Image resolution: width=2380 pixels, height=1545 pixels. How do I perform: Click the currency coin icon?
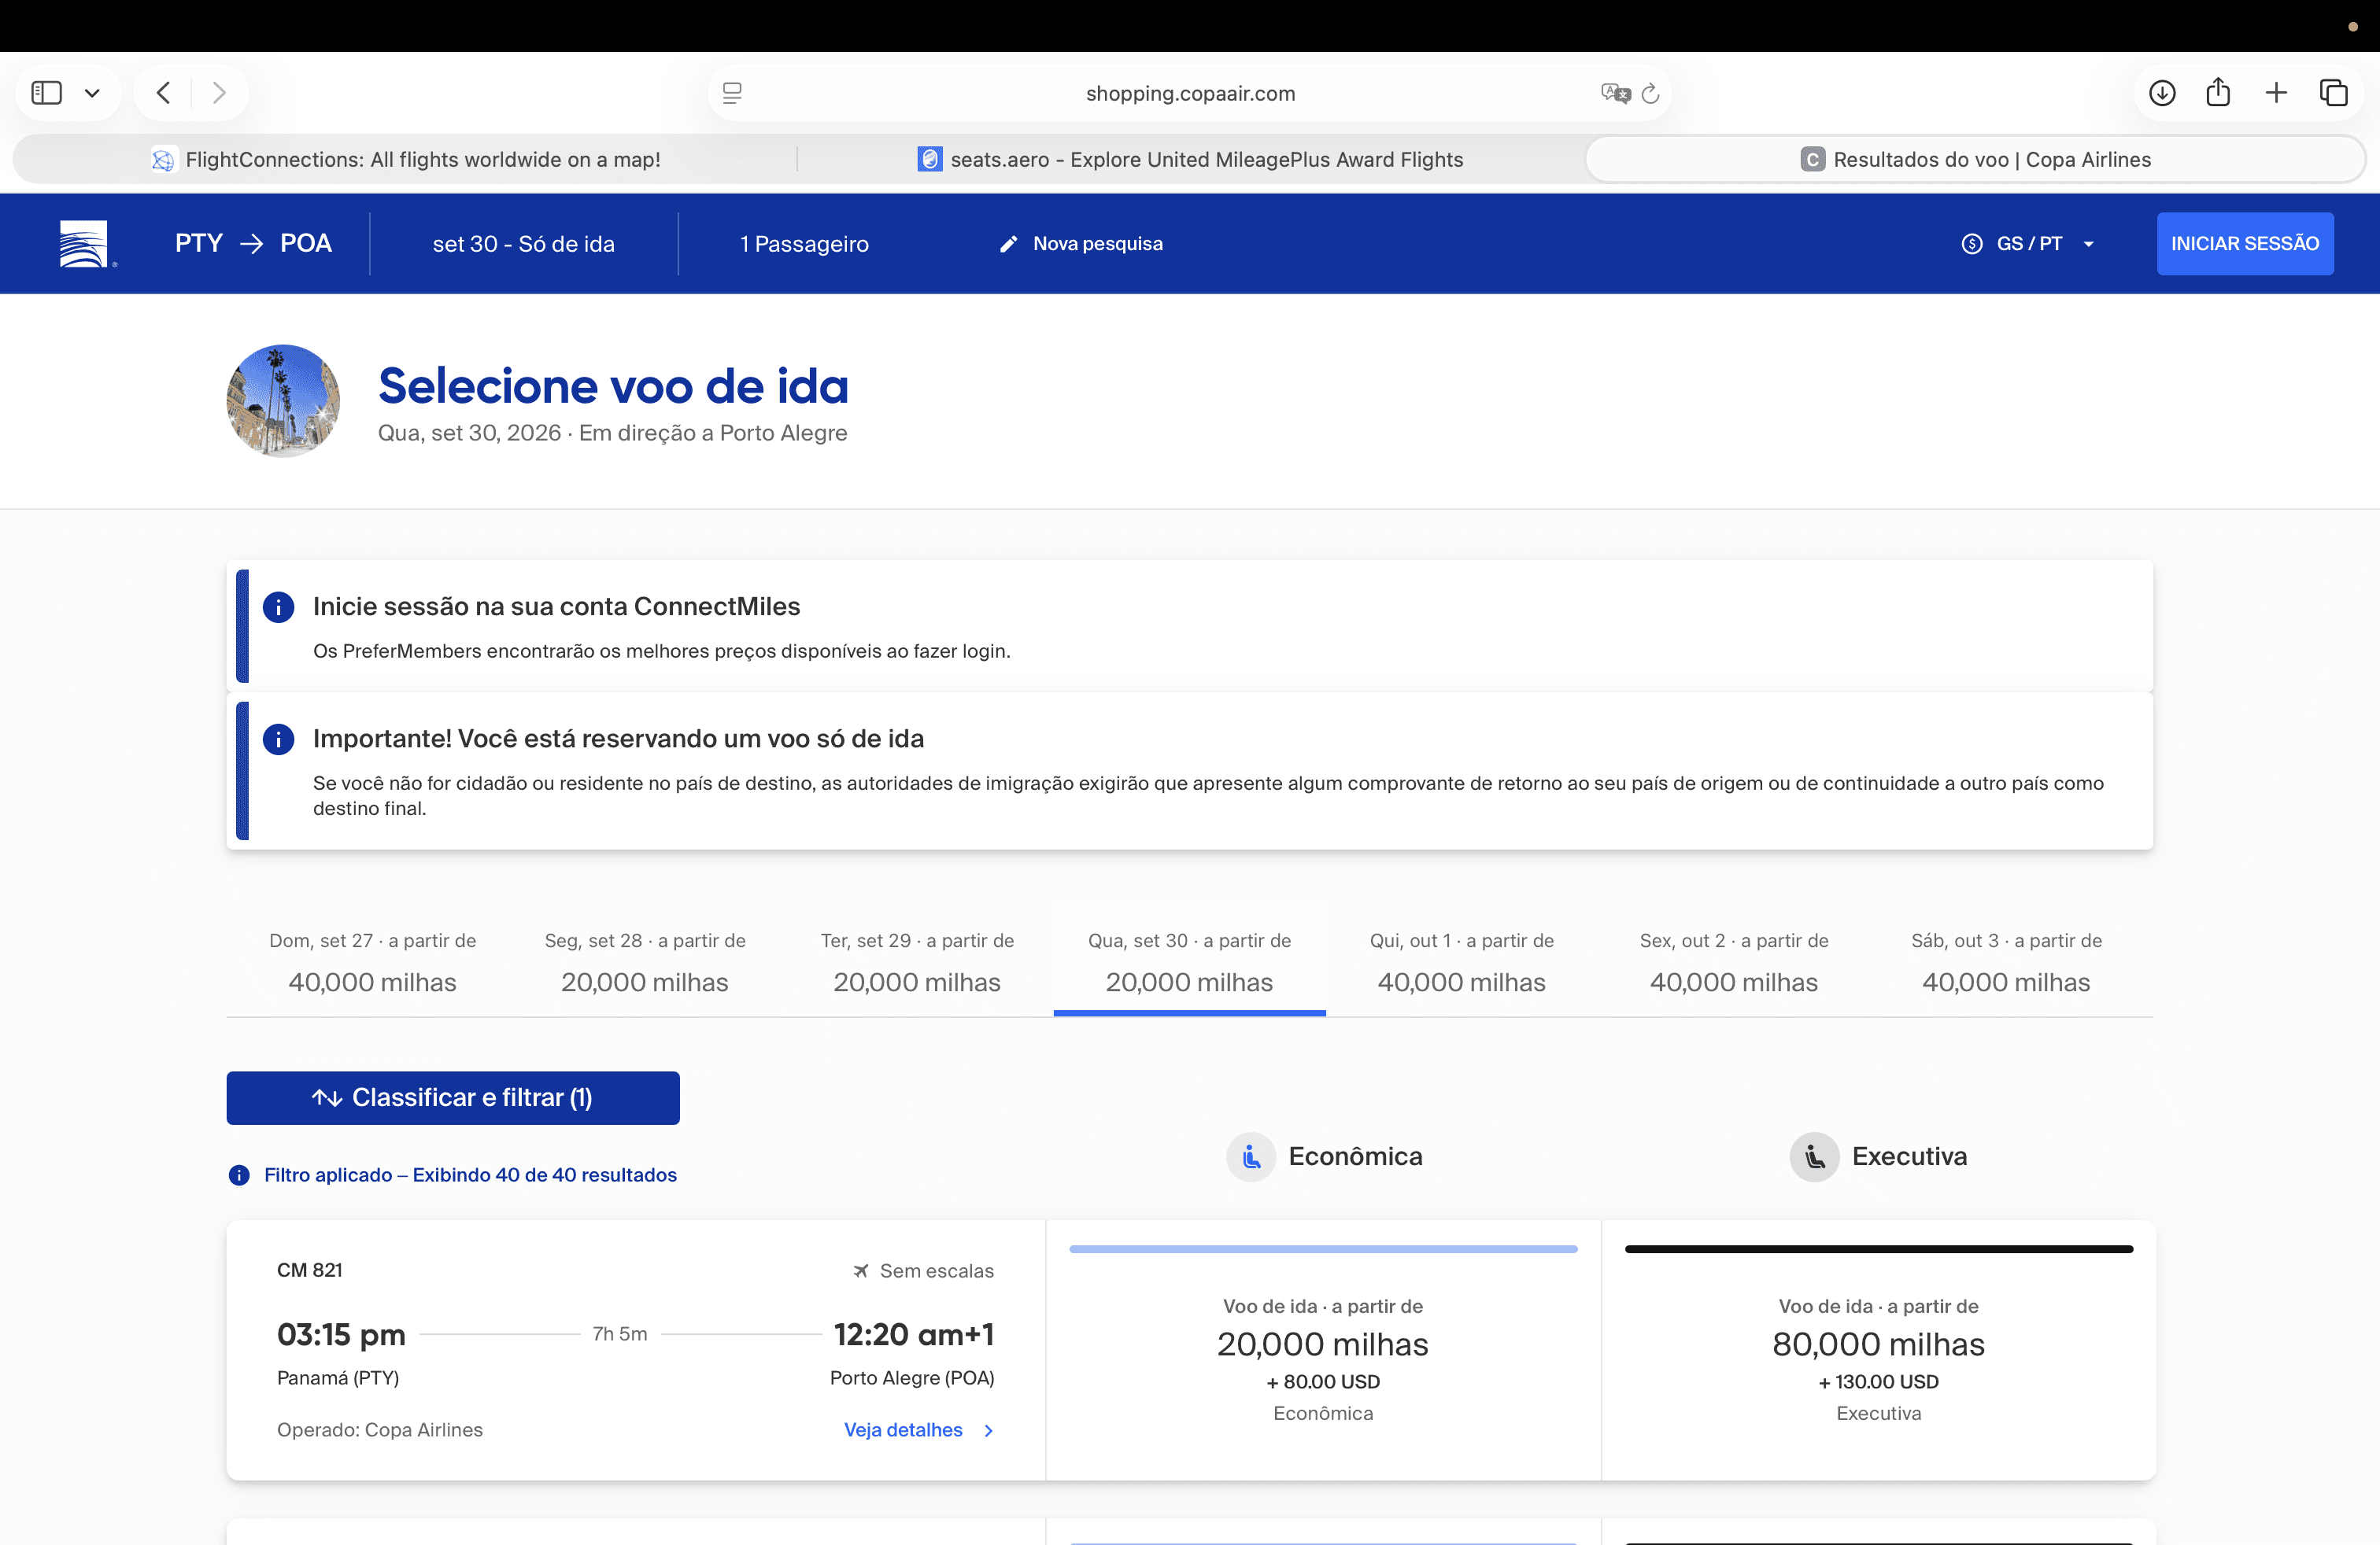coord(1972,244)
